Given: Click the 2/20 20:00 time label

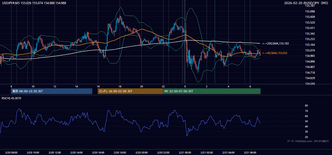Looking at the screenshot, I should (142, 153).
